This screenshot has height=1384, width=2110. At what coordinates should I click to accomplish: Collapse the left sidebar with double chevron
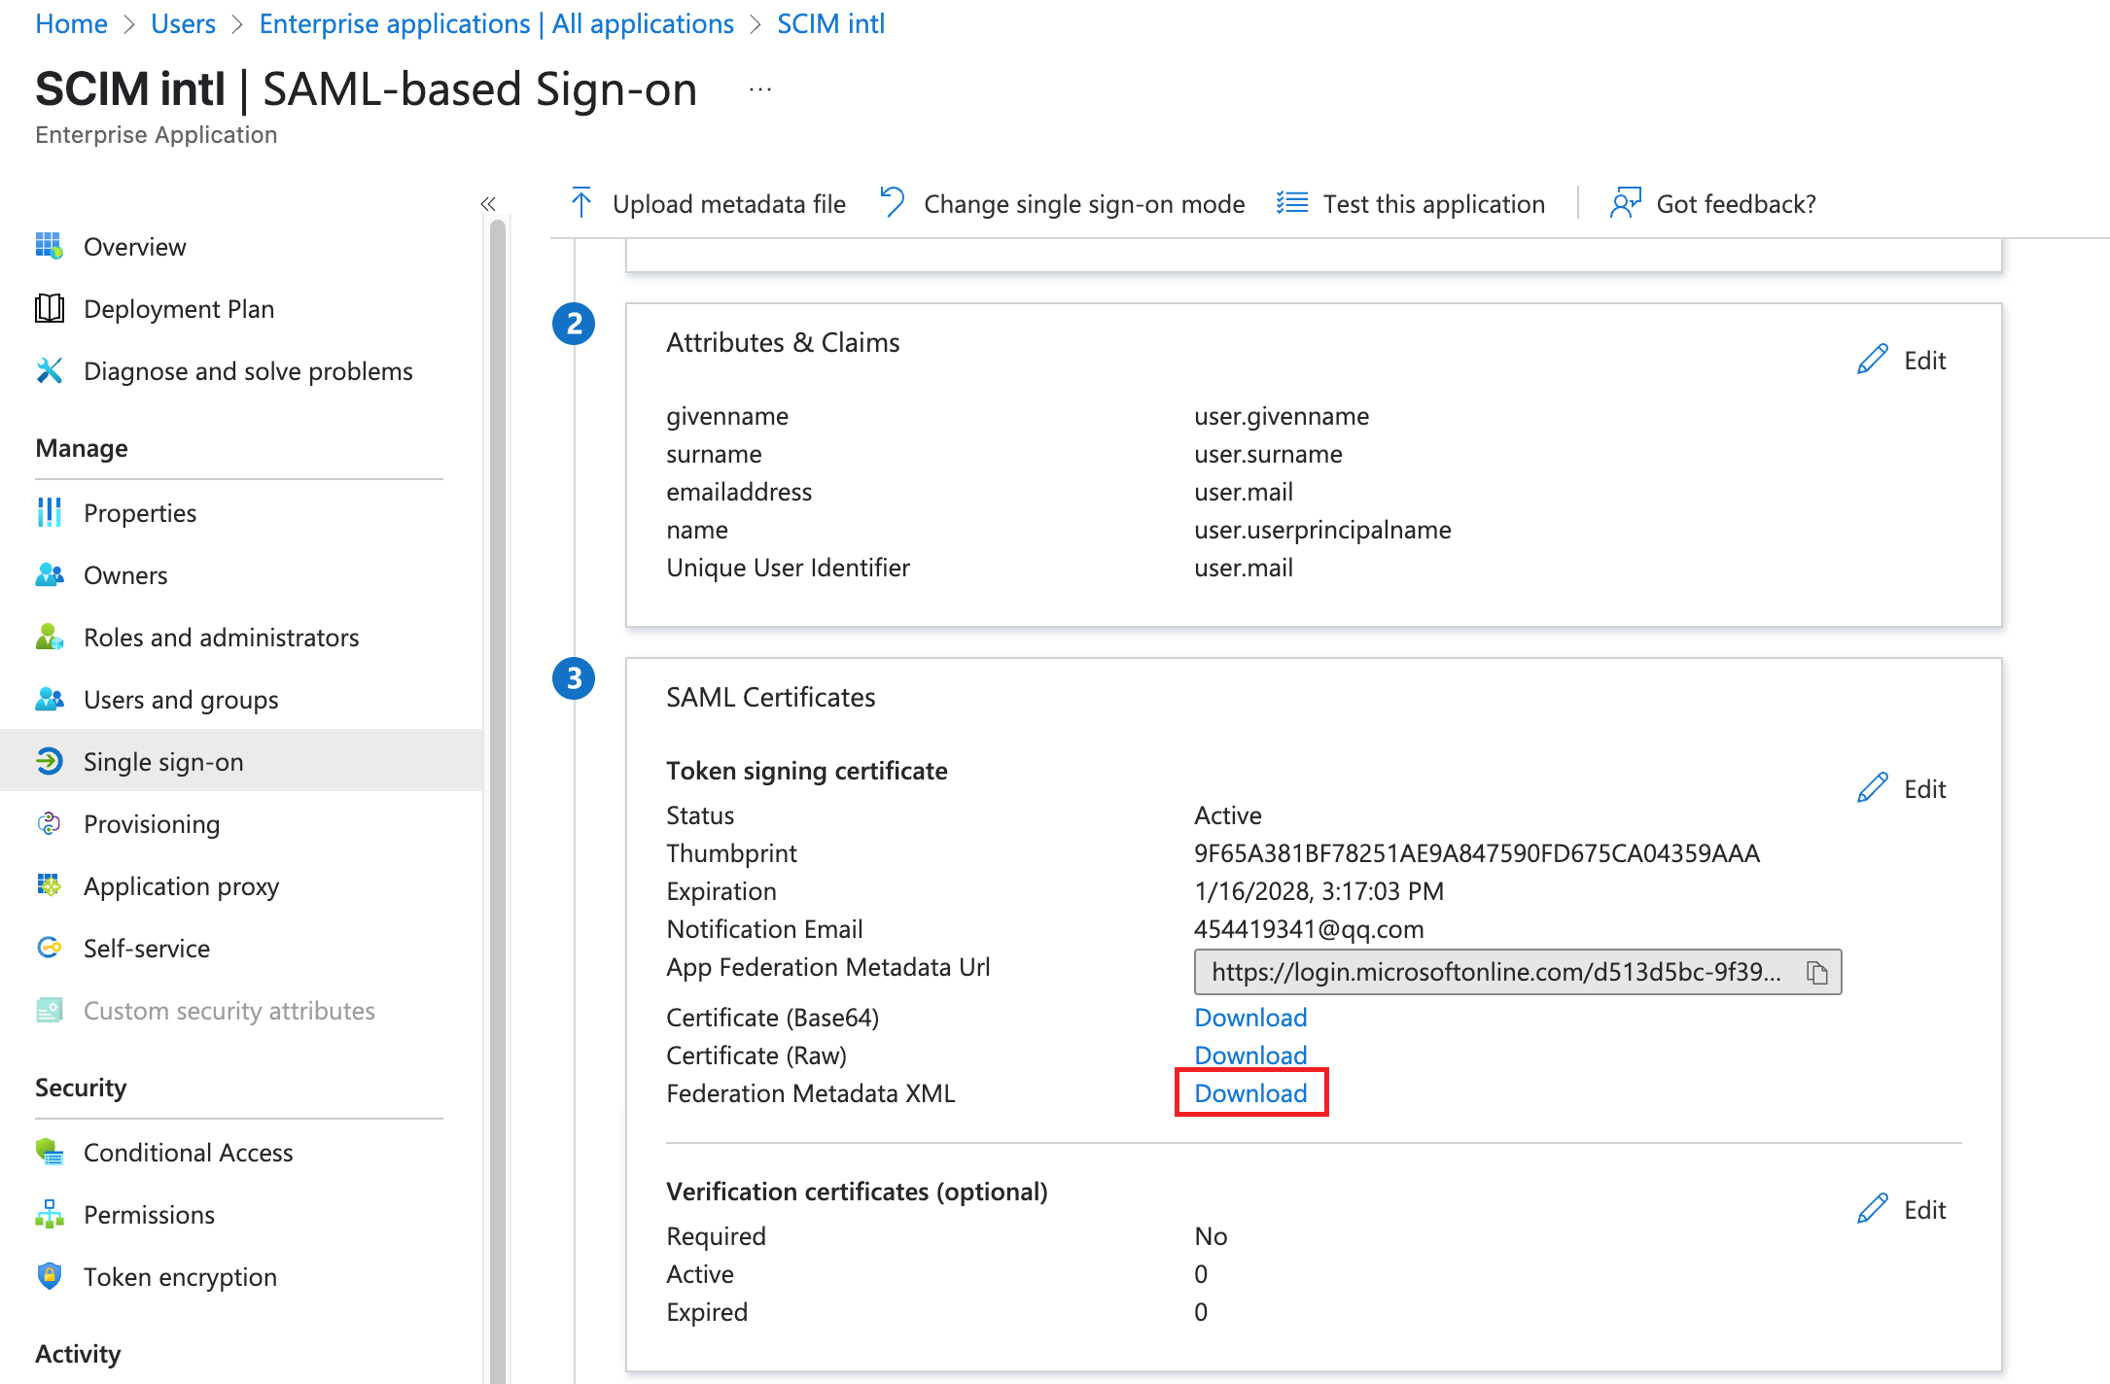tap(488, 203)
